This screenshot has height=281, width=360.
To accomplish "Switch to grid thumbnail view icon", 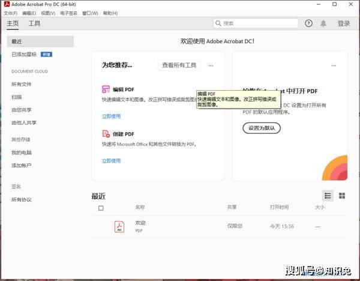I will 342,196.
